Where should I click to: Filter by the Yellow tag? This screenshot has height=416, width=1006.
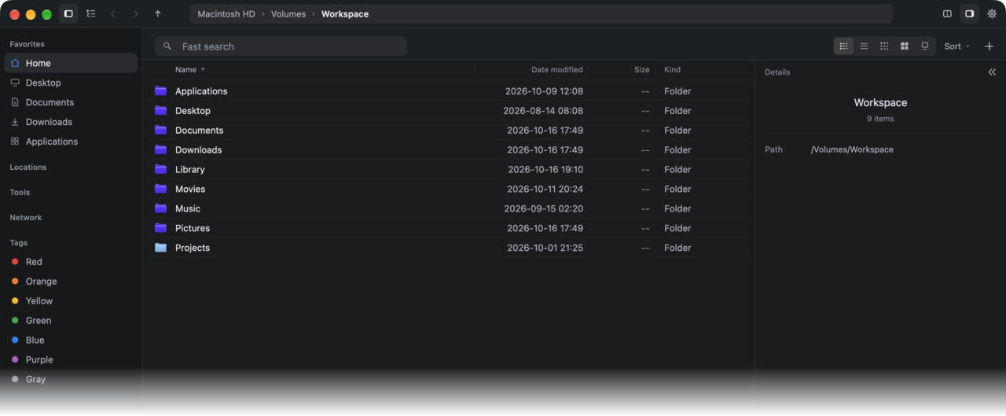(x=71, y=301)
